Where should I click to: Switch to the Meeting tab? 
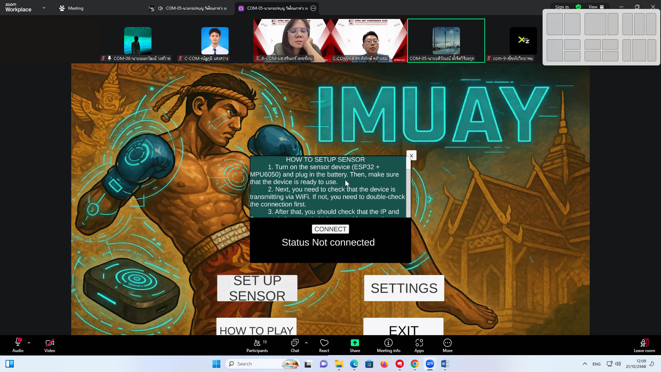(x=71, y=8)
